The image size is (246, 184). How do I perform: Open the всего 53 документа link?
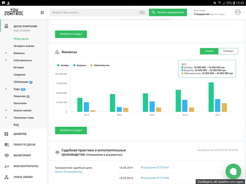[69, 172]
